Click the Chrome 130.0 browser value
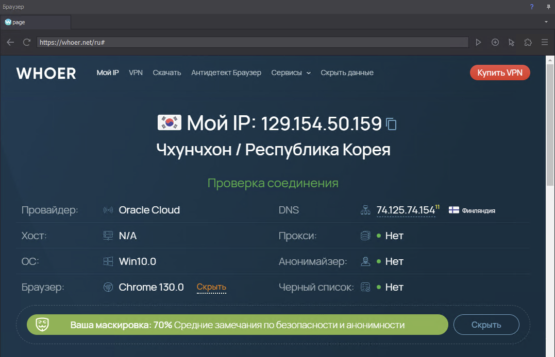 151,287
